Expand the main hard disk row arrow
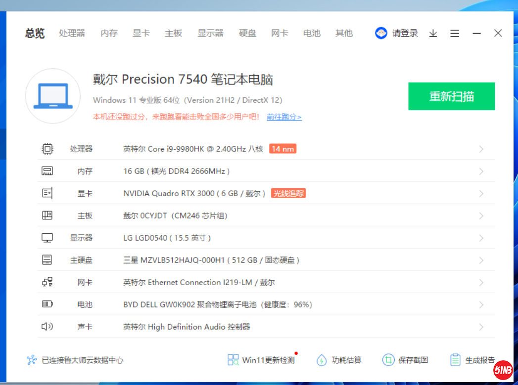The height and width of the screenshot is (385, 518). click(481, 260)
